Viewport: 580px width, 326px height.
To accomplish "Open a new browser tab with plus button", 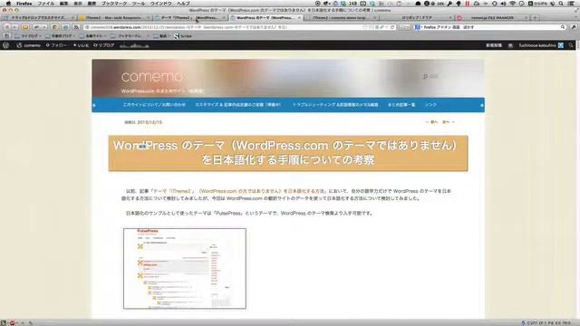I will [x=535, y=17].
